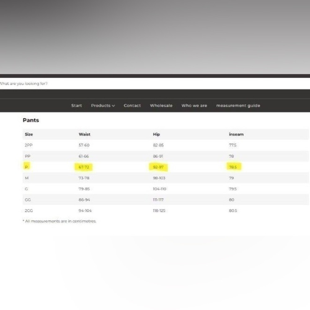The image size is (310, 310).
Task: Click the Start menu link
Action: tap(77, 106)
